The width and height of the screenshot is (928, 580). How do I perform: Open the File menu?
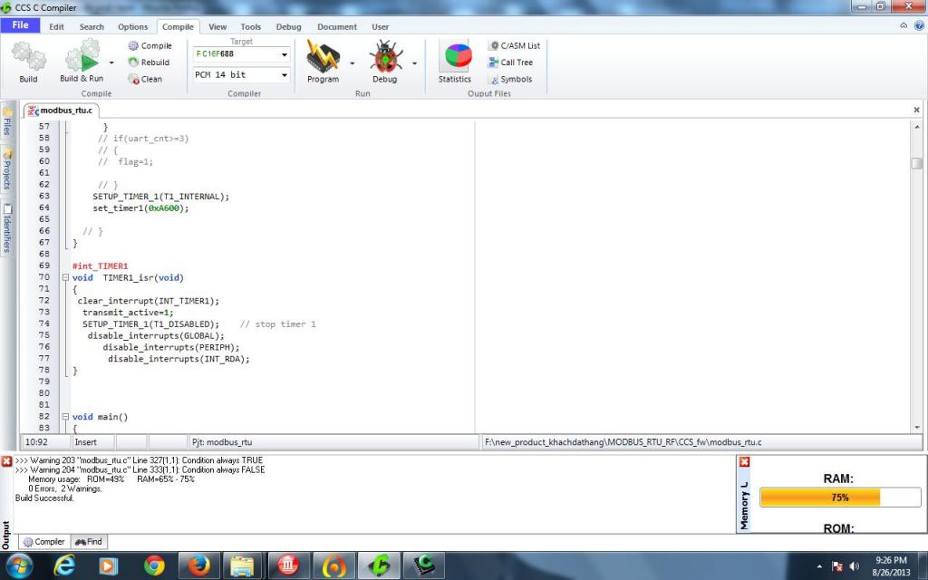tap(20, 24)
